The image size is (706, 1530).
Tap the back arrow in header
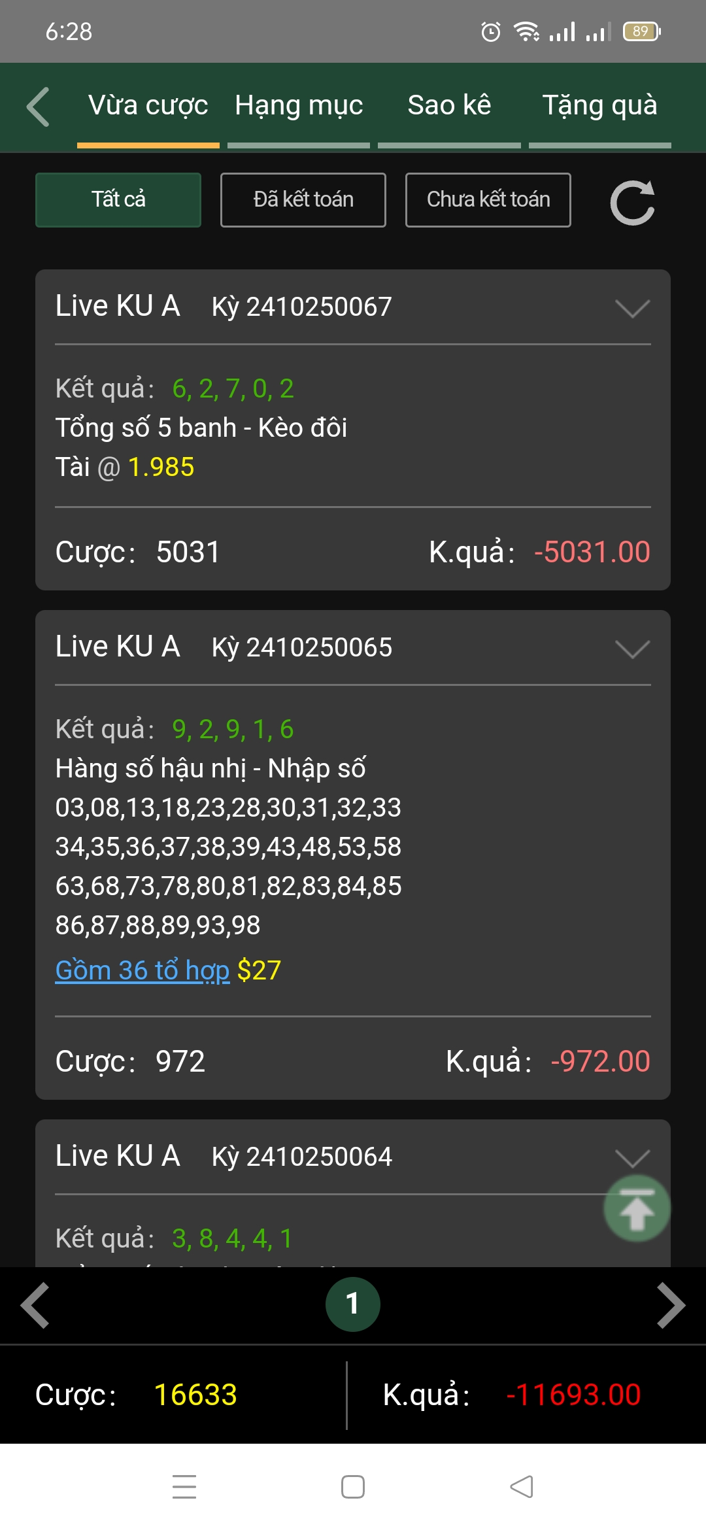click(x=38, y=106)
